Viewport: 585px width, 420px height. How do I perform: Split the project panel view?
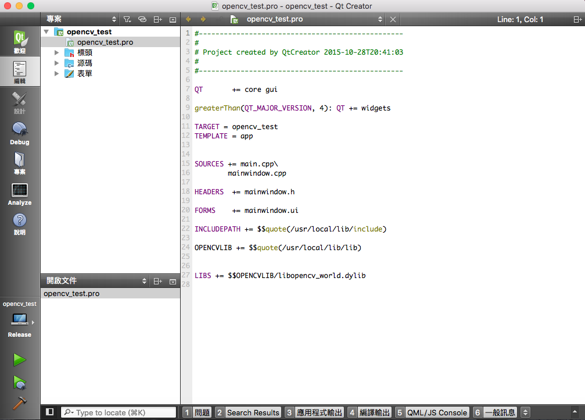158,19
